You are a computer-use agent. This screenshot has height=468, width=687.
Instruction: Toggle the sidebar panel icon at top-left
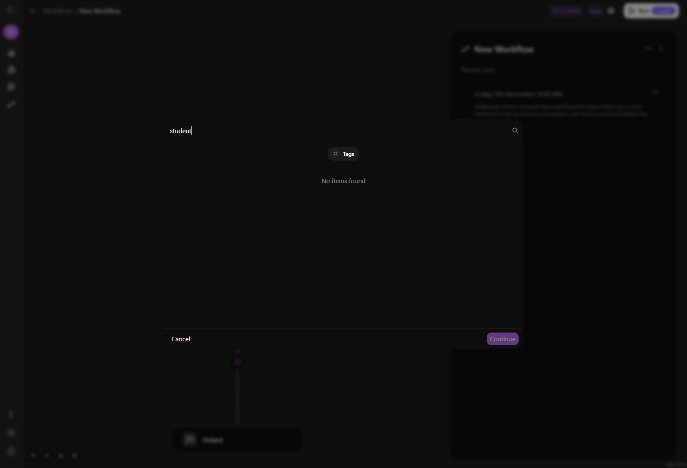11,11
